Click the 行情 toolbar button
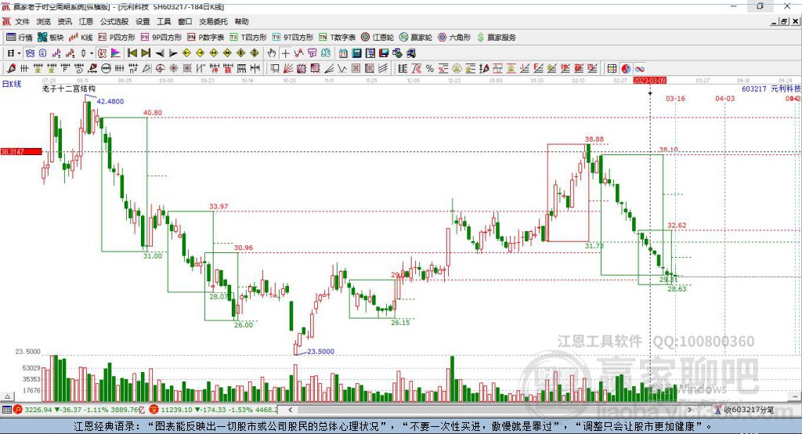This screenshot has width=802, height=434. [x=20, y=38]
